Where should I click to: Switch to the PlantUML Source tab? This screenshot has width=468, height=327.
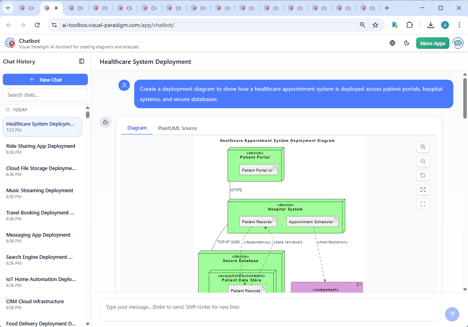coord(177,128)
